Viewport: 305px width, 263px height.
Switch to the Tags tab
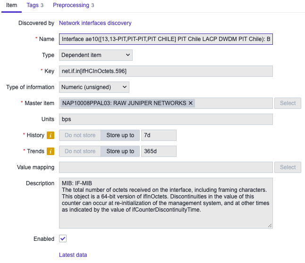(x=35, y=5)
